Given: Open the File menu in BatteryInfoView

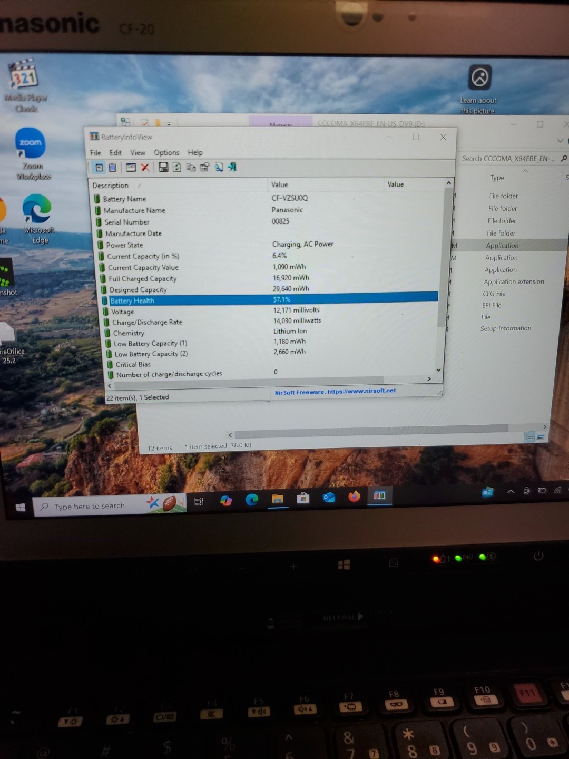Looking at the screenshot, I should [x=95, y=153].
